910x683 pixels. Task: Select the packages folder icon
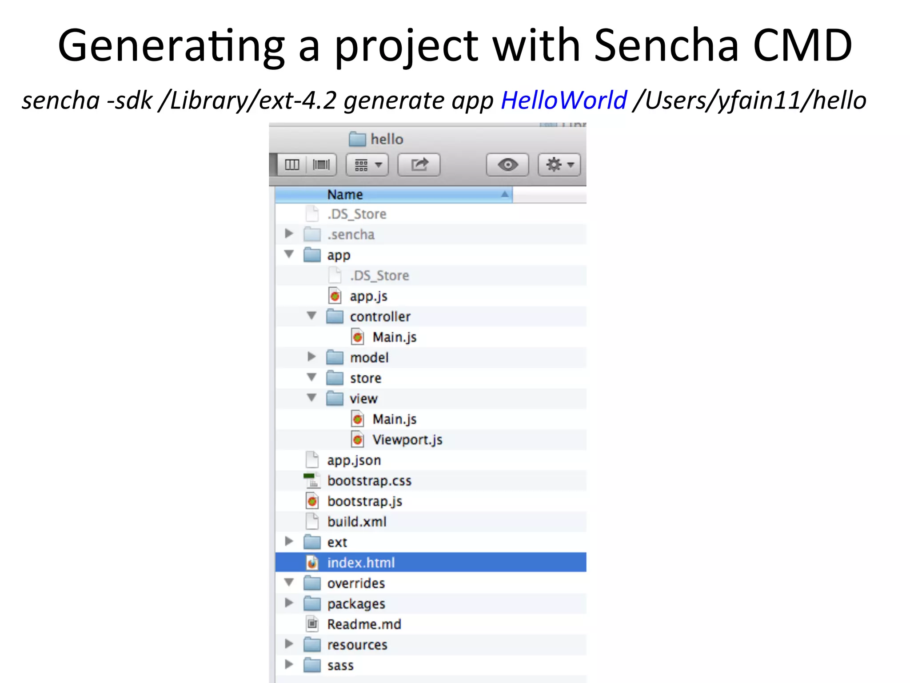pos(312,603)
